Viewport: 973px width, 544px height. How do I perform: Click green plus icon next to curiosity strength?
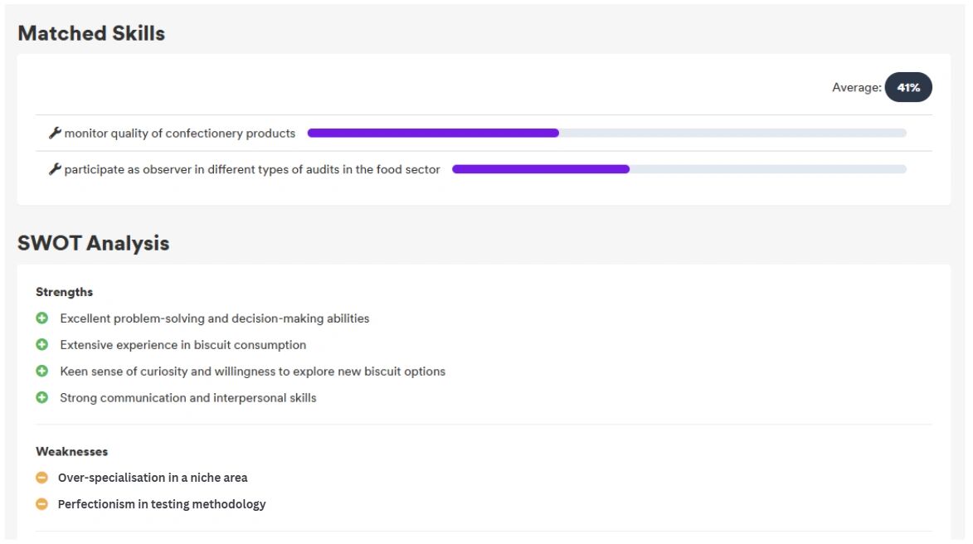[42, 372]
